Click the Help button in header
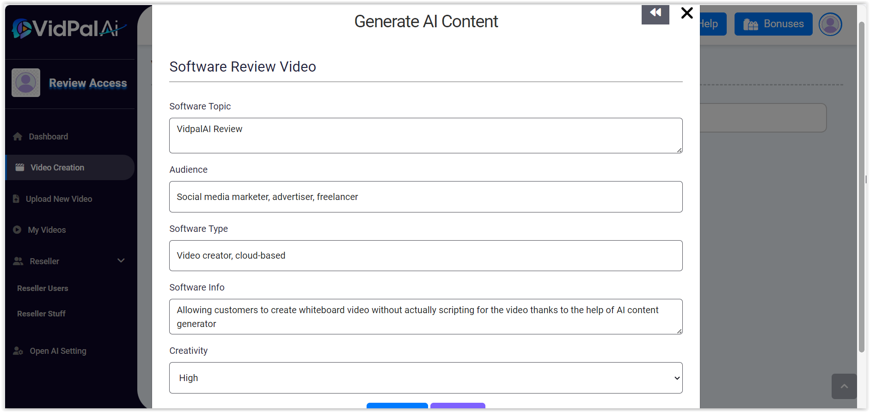Image resolution: width=870 pixels, height=412 pixels. tap(712, 24)
